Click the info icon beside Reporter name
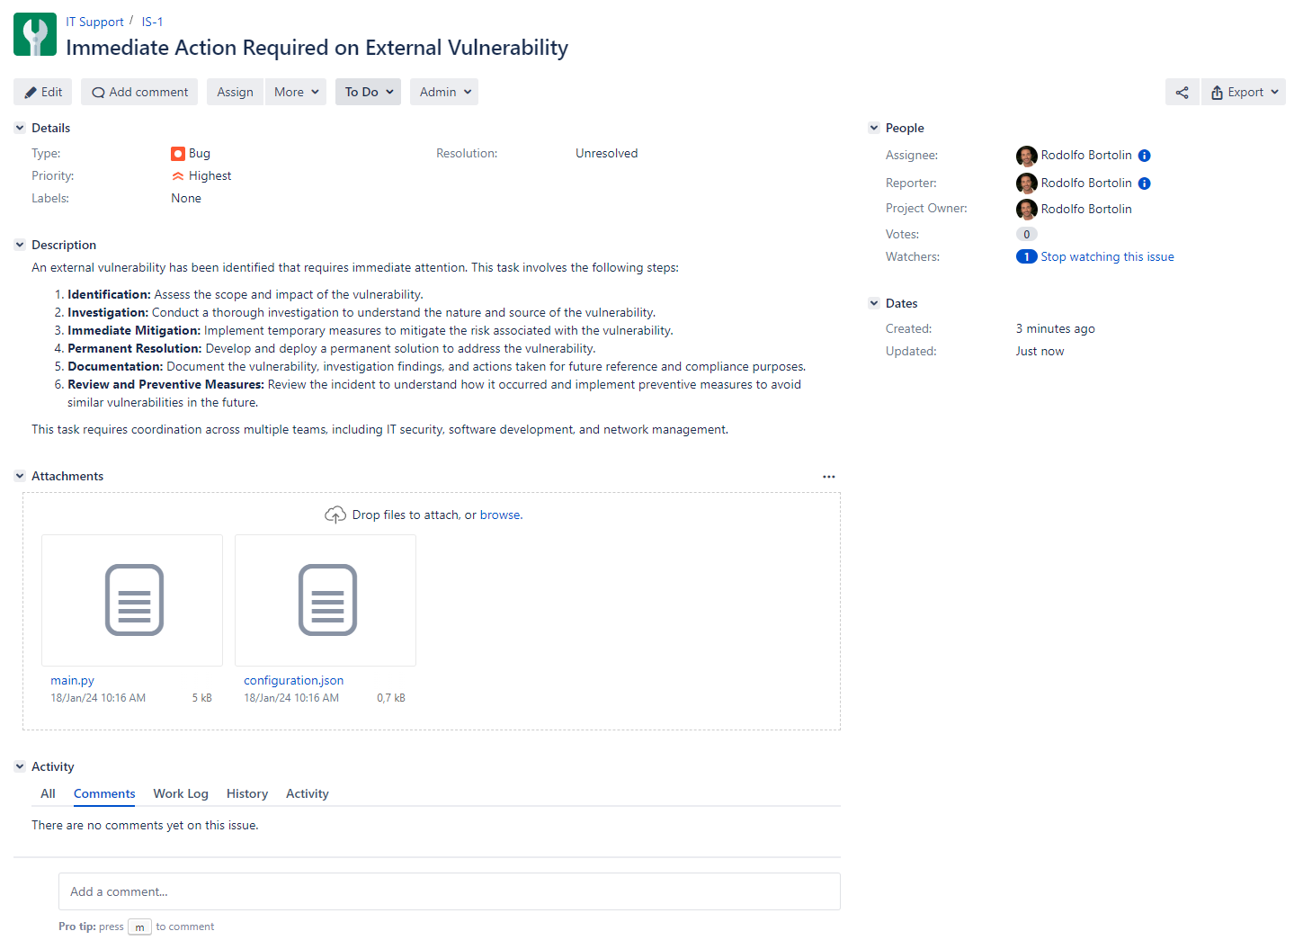This screenshot has height=949, width=1303. 1144,184
